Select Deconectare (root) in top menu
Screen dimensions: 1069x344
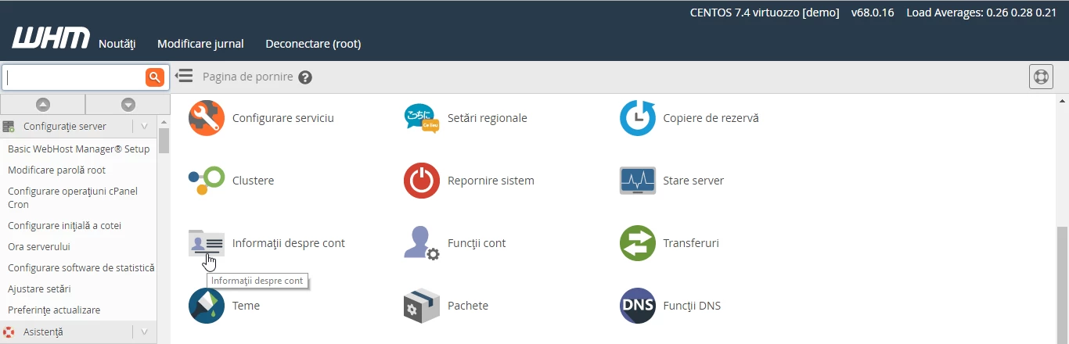point(313,44)
